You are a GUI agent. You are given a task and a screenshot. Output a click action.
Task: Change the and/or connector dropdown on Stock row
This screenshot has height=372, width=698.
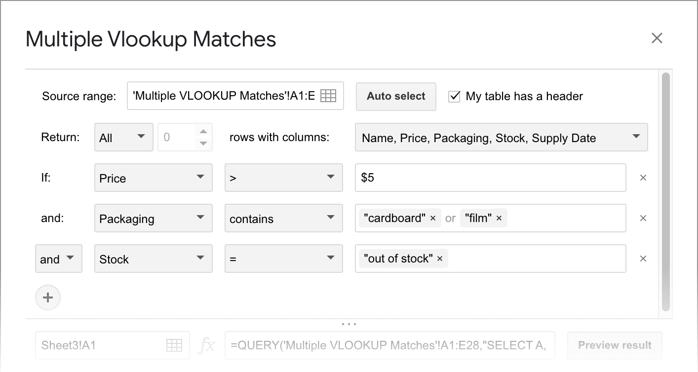[x=58, y=258]
